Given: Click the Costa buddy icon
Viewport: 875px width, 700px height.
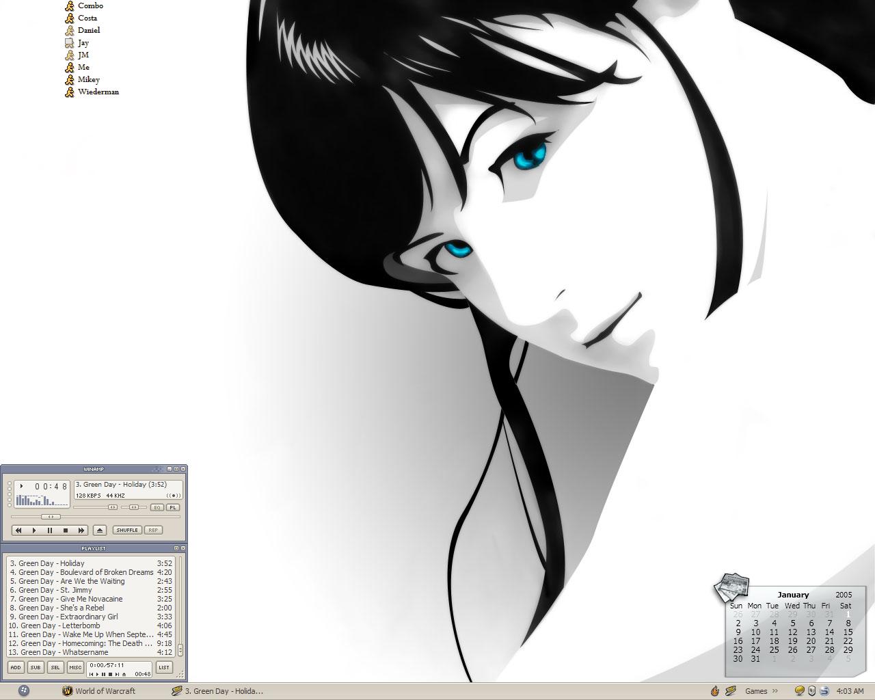Looking at the screenshot, I should [x=69, y=18].
